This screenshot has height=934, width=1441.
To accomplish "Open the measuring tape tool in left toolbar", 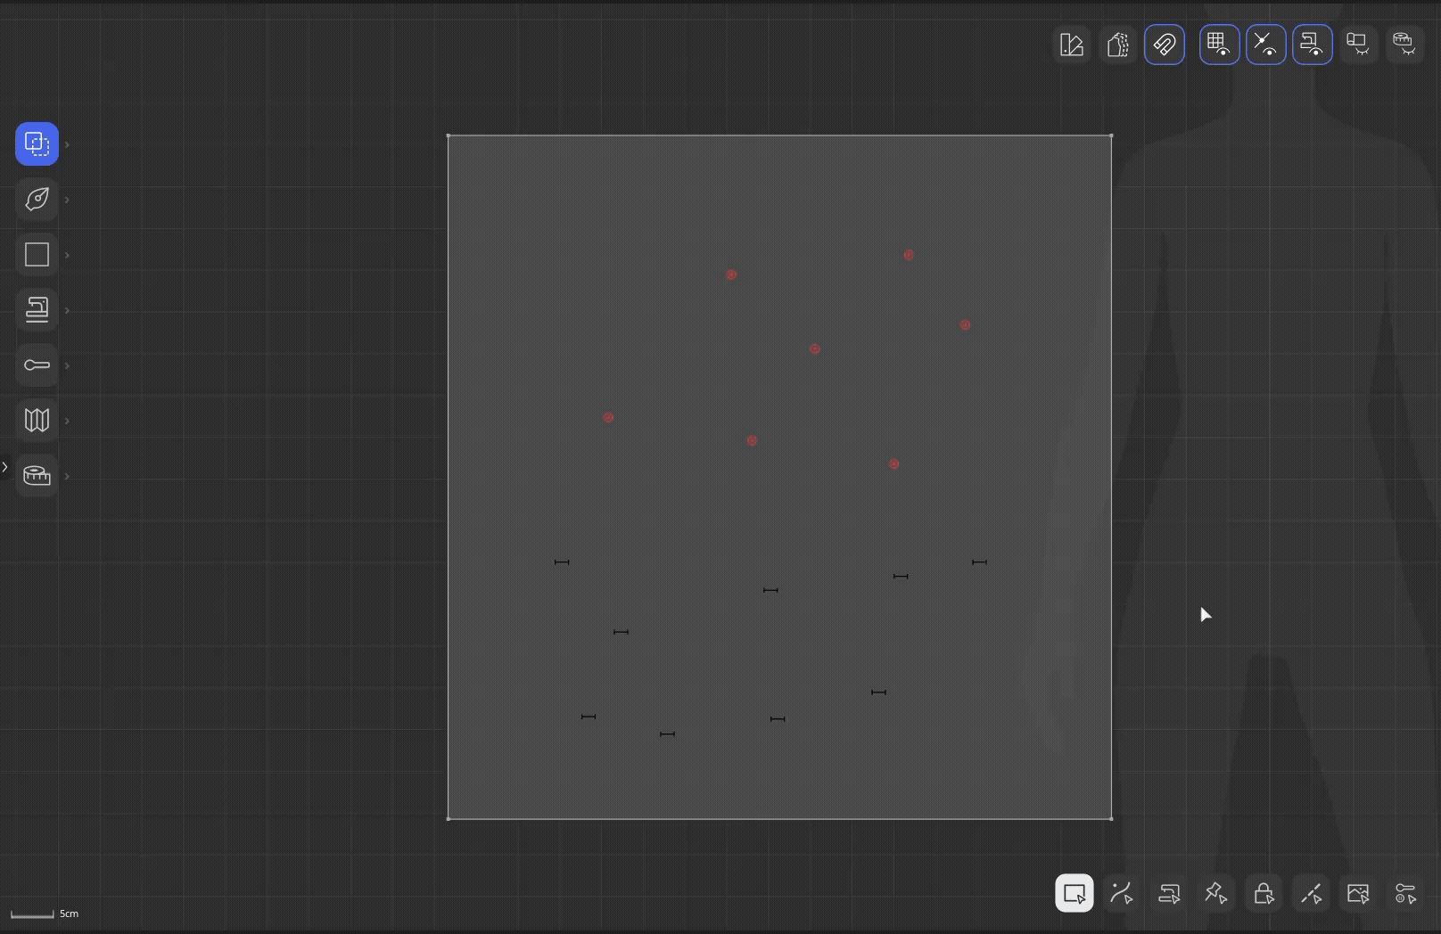I will 37,475.
